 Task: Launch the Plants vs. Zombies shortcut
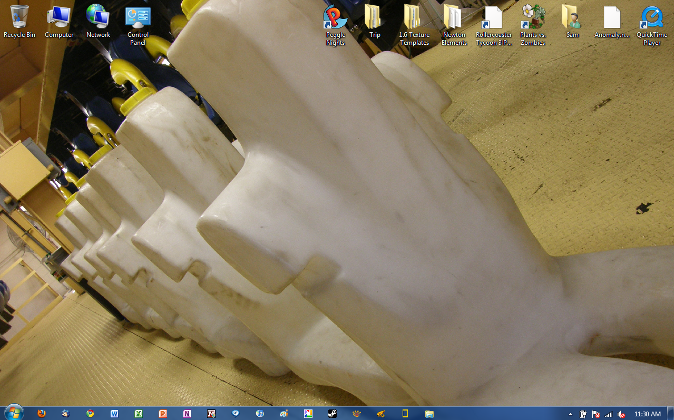pos(533,25)
